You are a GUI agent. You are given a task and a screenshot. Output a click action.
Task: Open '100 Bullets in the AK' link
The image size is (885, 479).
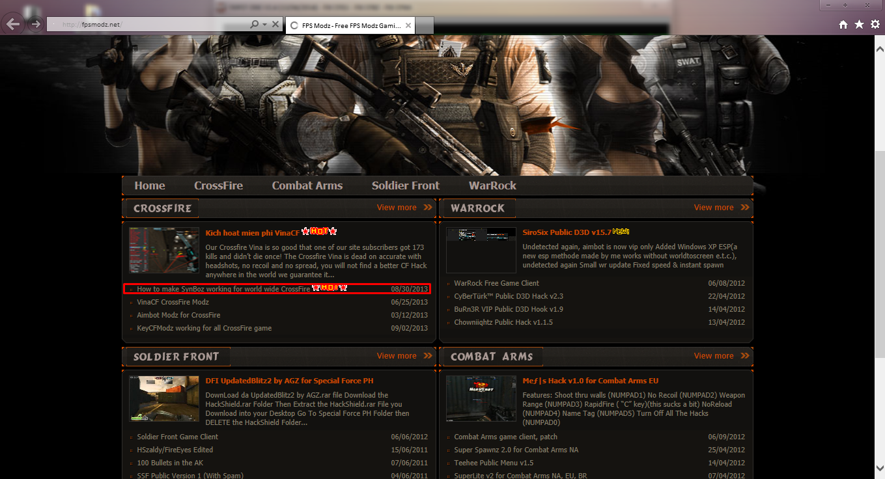170,463
